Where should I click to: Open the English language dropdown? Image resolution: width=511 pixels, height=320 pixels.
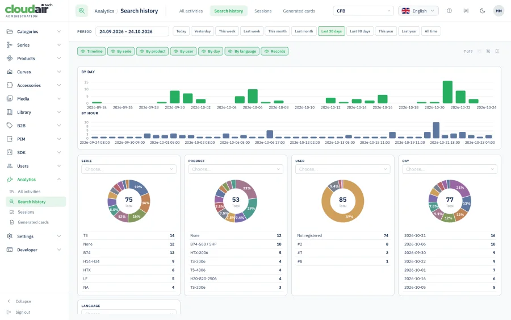pos(418,11)
